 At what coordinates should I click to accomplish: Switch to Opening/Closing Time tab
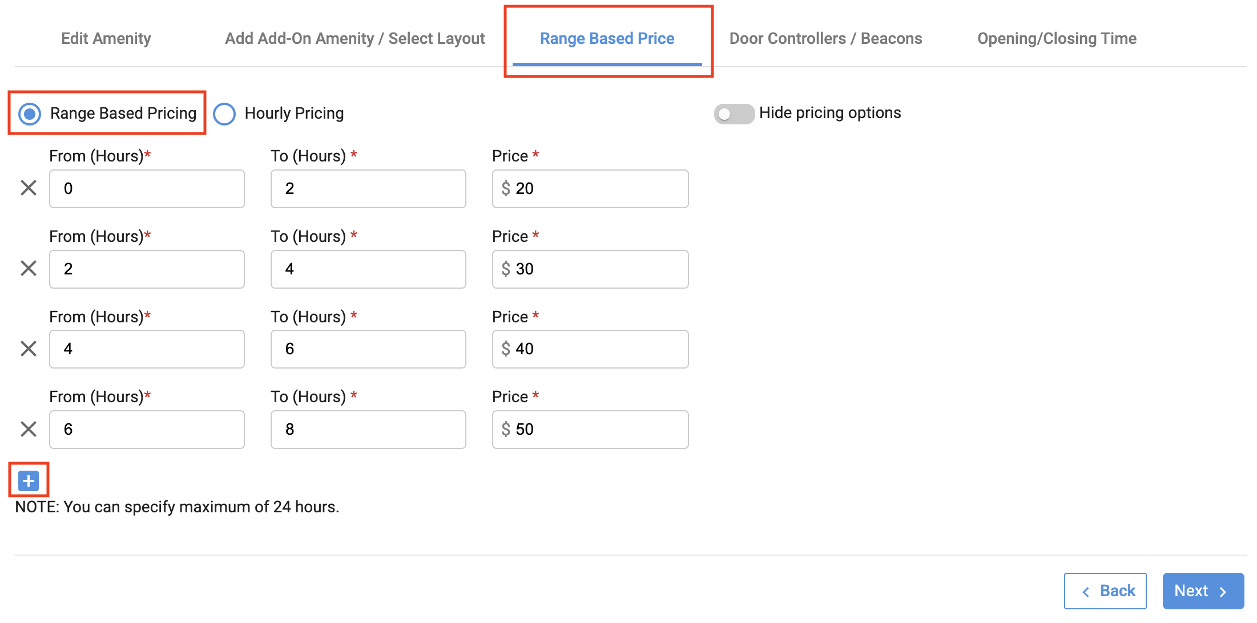[1057, 38]
